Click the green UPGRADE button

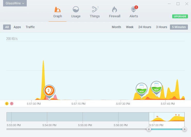[x=180, y=17]
